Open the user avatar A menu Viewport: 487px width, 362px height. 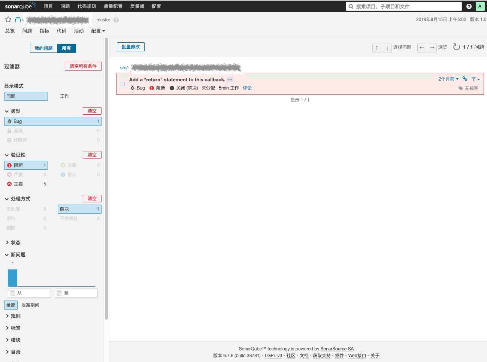pos(480,6)
